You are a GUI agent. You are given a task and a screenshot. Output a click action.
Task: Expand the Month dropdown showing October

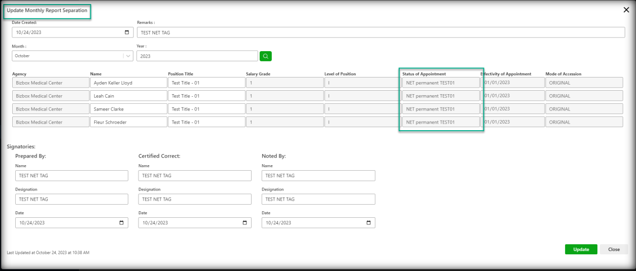127,56
